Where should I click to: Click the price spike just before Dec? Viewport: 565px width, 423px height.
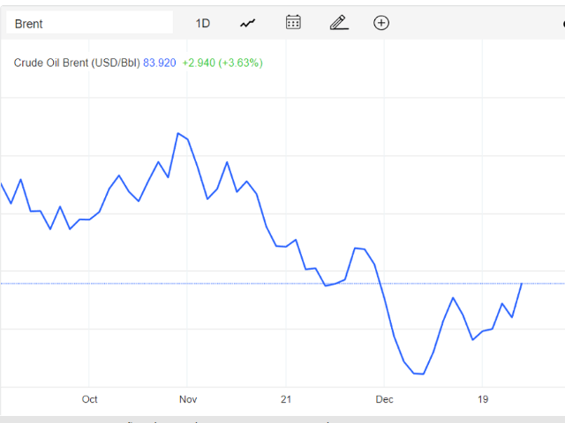click(x=355, y=249)
